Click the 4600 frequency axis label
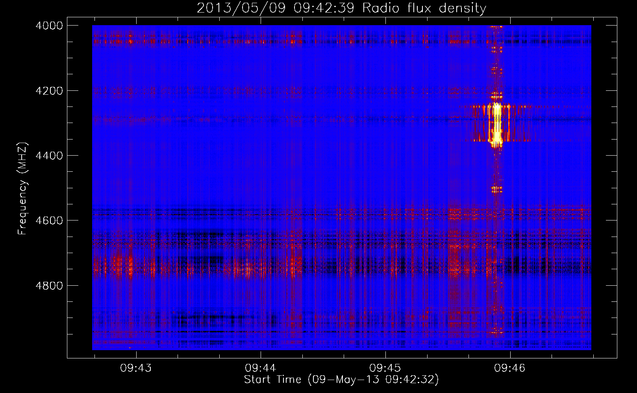637x393 pixels. [x=49, y=220]
